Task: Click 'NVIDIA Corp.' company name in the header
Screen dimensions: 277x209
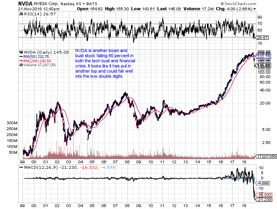Action: pos(47,4)
